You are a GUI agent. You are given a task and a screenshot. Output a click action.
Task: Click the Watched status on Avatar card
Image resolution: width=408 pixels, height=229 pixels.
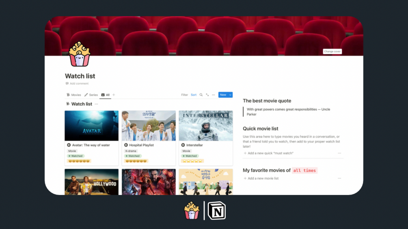(76, 156)
